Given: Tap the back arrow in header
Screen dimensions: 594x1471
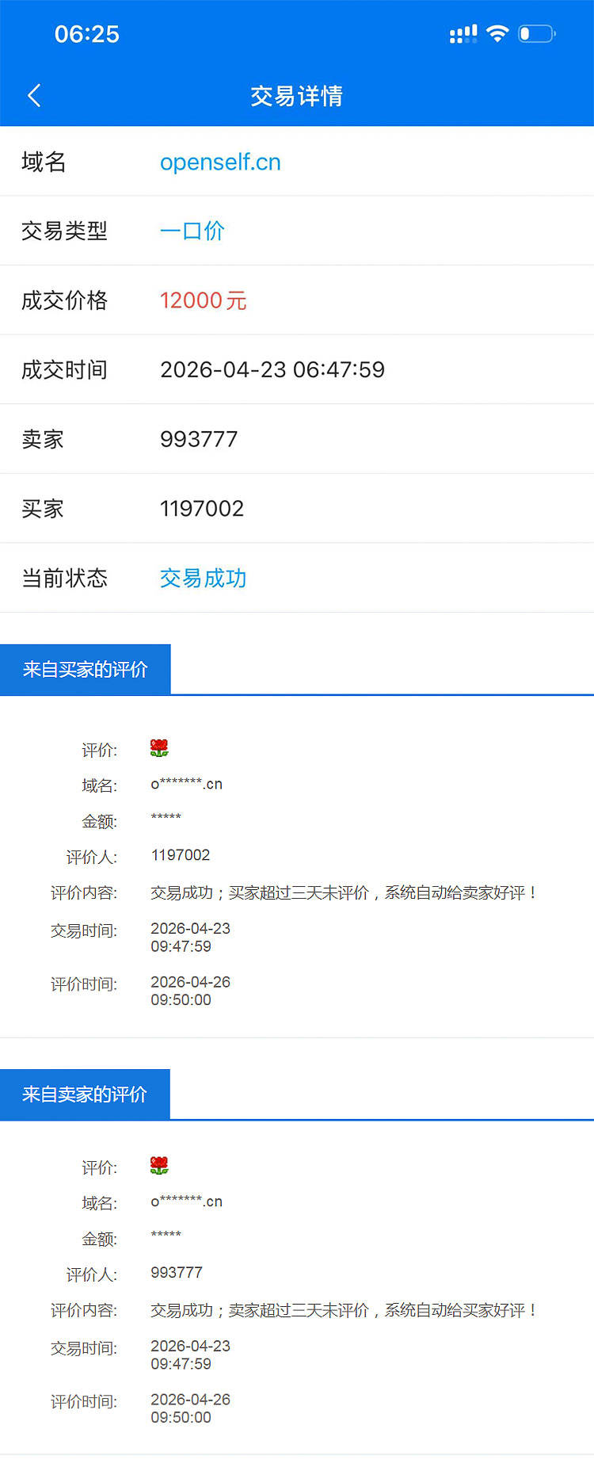Looking at the screenshot, I should tap(34, 96).
